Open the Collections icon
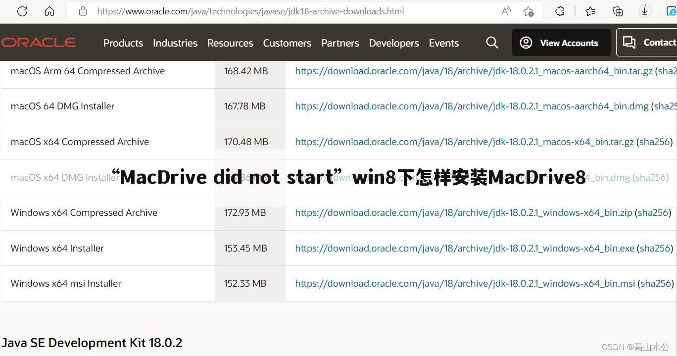 point(618,11)
